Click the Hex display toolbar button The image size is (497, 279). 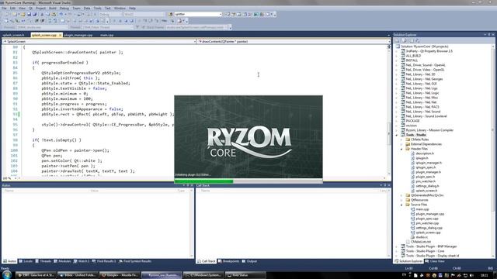coord(164,21)
